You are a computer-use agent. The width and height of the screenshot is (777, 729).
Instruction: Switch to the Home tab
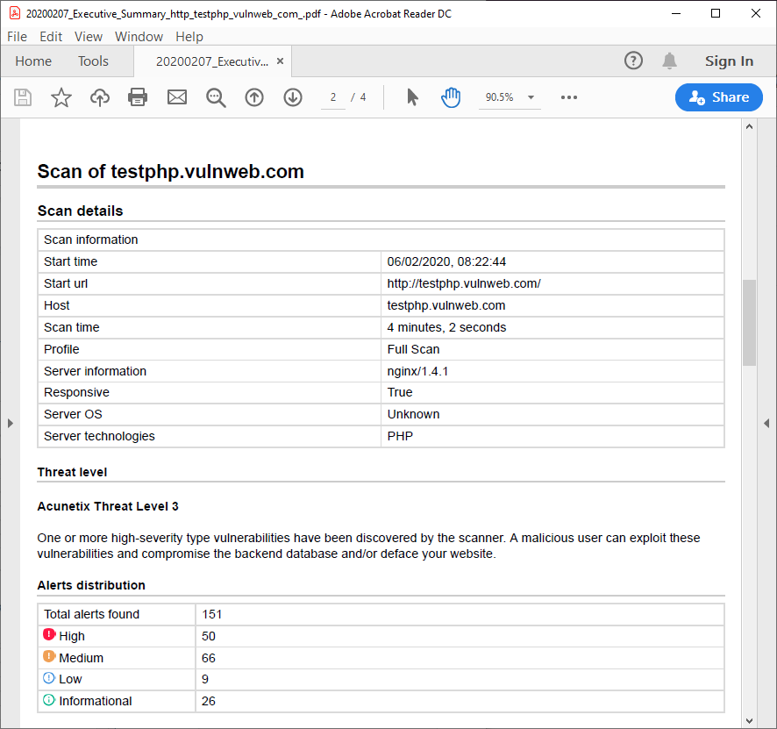point(33,61)
